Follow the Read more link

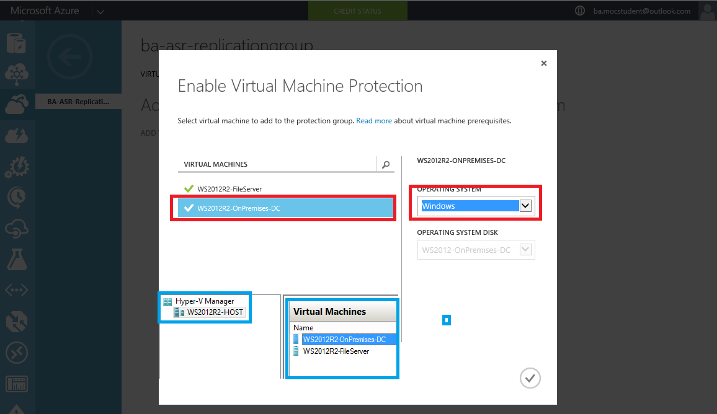[373, 121]
